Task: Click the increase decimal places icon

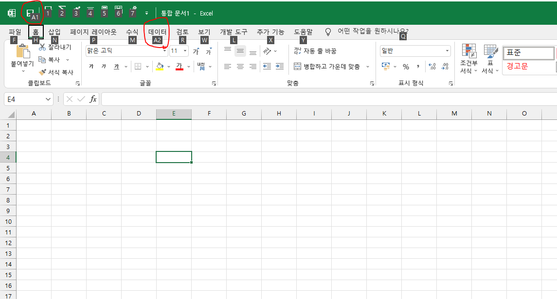Action: point(432,66)
